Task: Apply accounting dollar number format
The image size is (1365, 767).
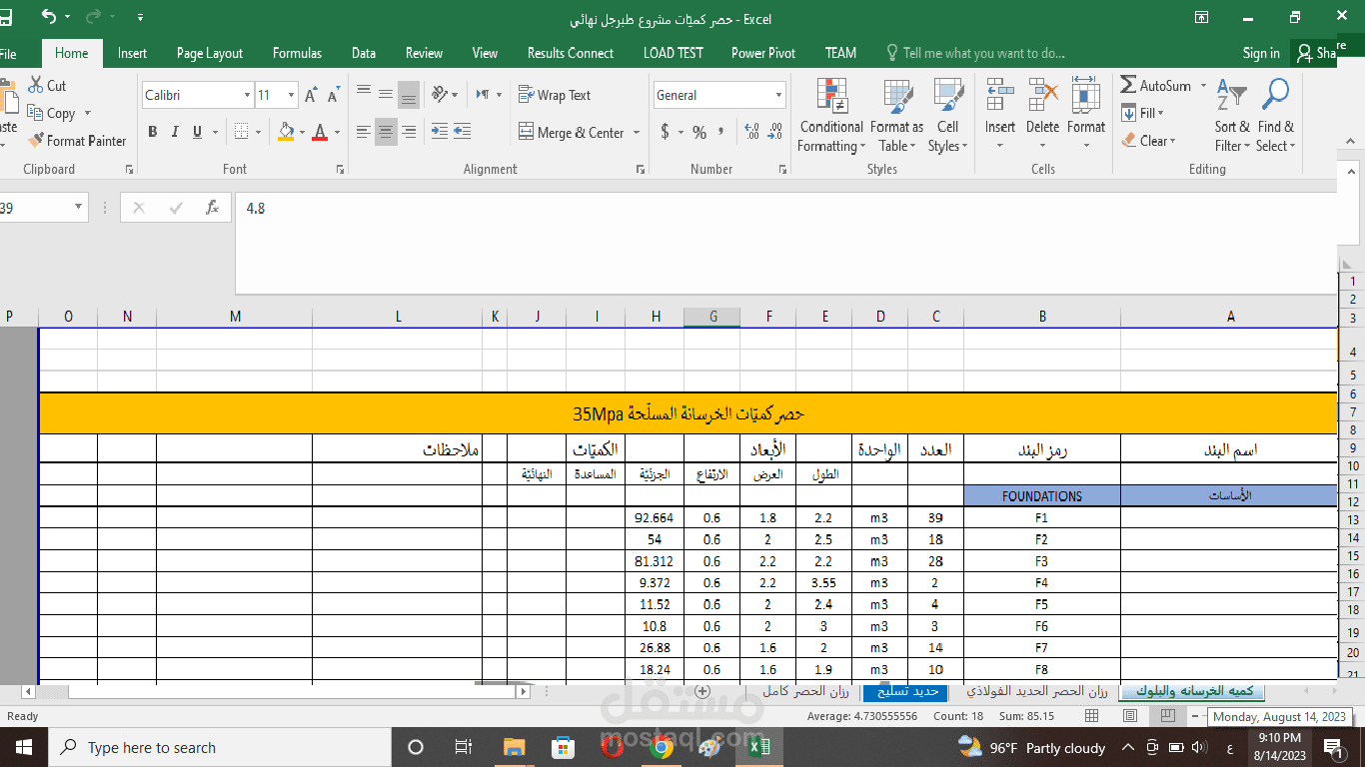Action: tap(666, 132)
